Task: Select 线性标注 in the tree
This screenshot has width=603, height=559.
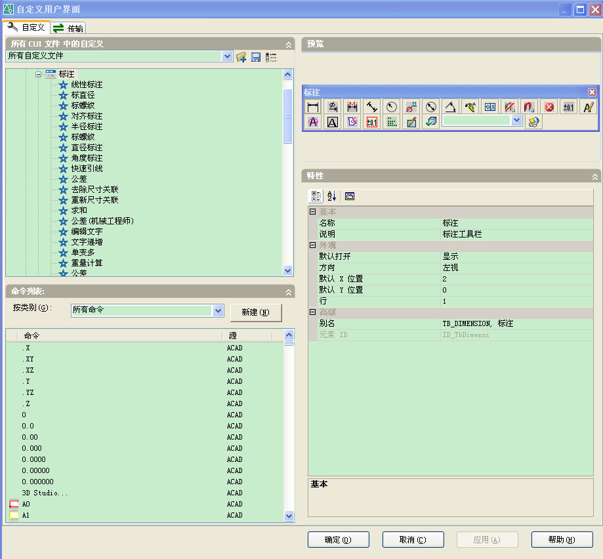Action: click(x=87, y=85)
